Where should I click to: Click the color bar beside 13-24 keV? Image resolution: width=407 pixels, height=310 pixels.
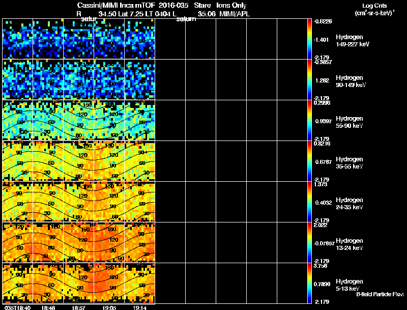click(x=309, y=243)
